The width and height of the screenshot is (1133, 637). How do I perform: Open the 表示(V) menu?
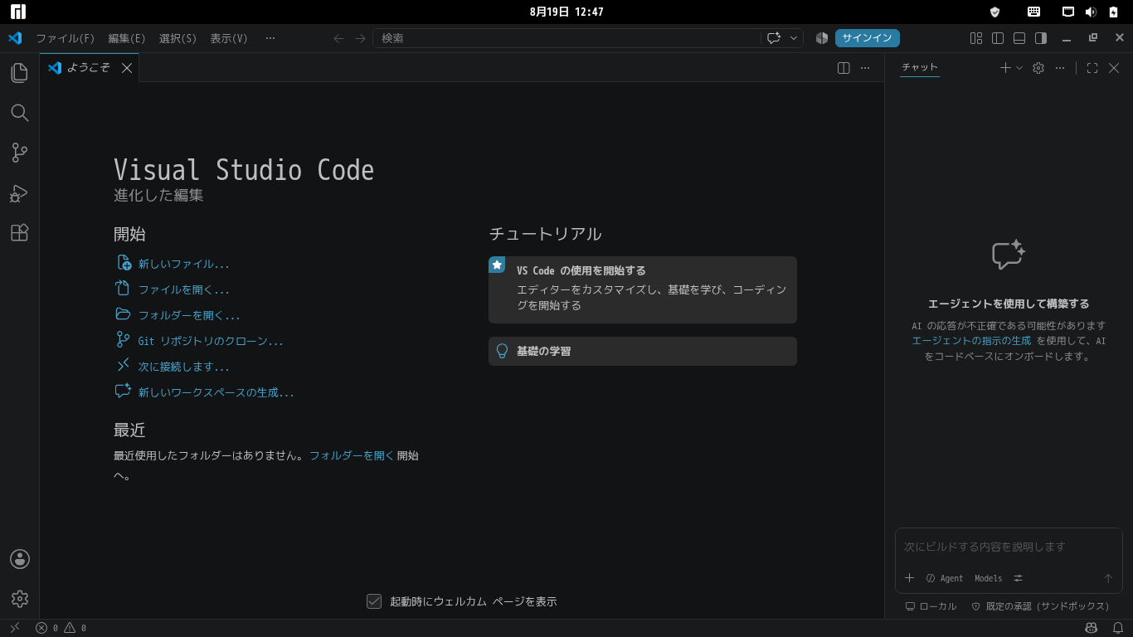[229, 38]
